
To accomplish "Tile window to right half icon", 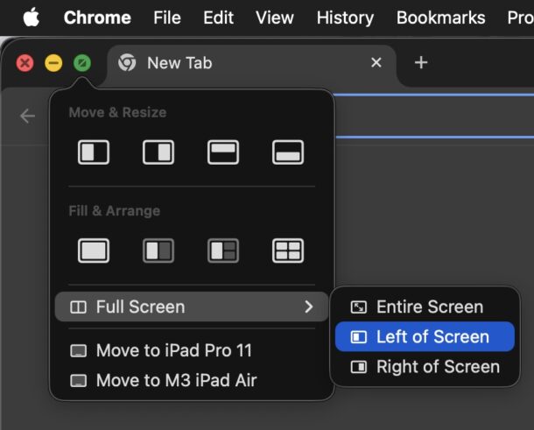I will pyautogui.click(x=158, y=152).
